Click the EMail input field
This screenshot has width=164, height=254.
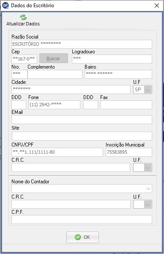(x=82, y=119)
